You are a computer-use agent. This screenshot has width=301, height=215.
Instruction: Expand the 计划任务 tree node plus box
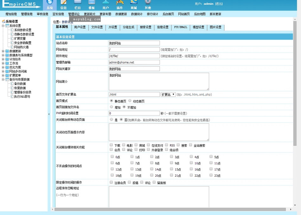click(3, 59)
